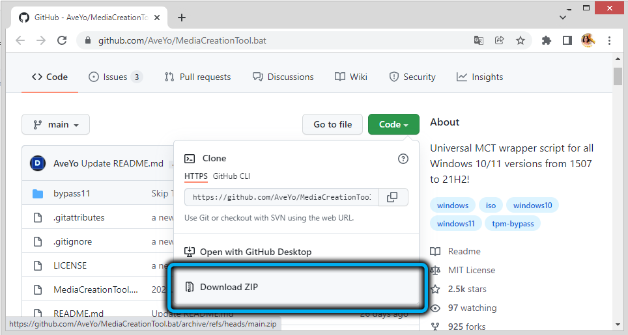Open the Chrome side panel icon
This screenshot has width=628, height=335.
[567, 40]
